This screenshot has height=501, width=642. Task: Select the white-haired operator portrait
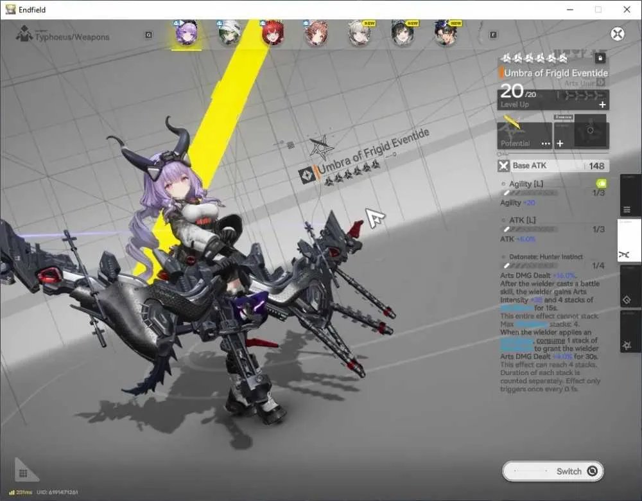360,33
